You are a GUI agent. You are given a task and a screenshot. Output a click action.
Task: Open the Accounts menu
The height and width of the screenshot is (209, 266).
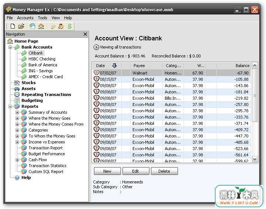[25, 18]
